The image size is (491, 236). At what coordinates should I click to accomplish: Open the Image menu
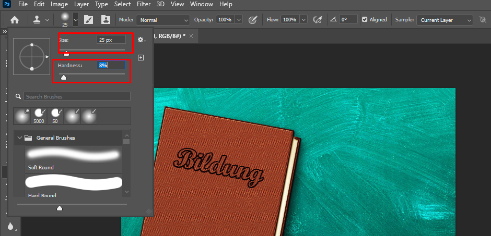tap(59, 4)
